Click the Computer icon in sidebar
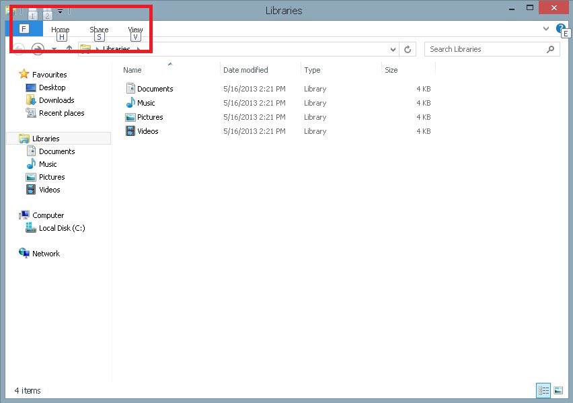The height and width of the screenshot is (403, 573). (24, 215)
